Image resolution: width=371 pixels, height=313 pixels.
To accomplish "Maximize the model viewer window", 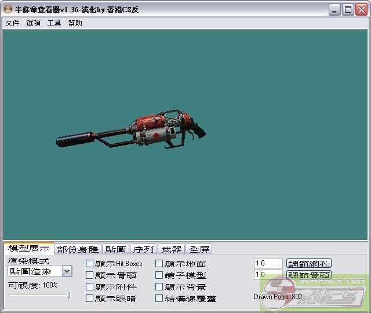I will click(348, 10).
